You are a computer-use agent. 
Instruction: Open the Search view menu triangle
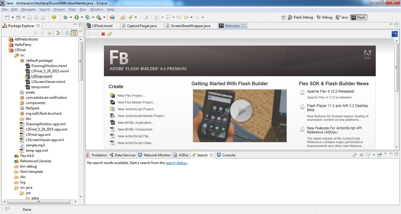pos(386,153)
